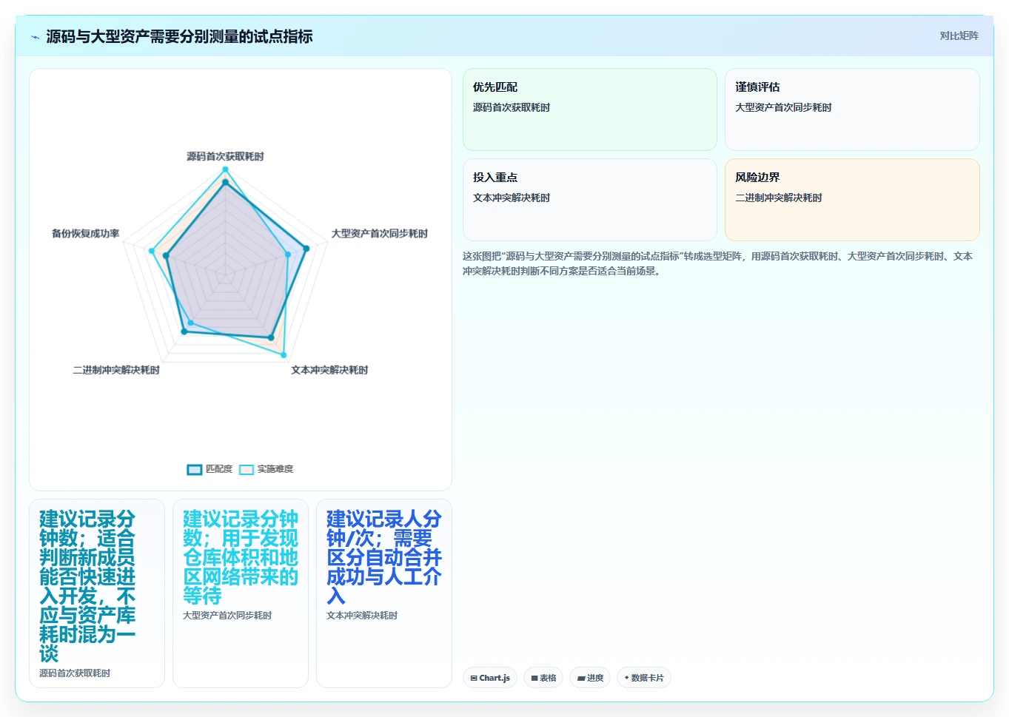
Task: Click 大型资产首次同步耗时 caption in middle stat card
Action: point(227,616)
